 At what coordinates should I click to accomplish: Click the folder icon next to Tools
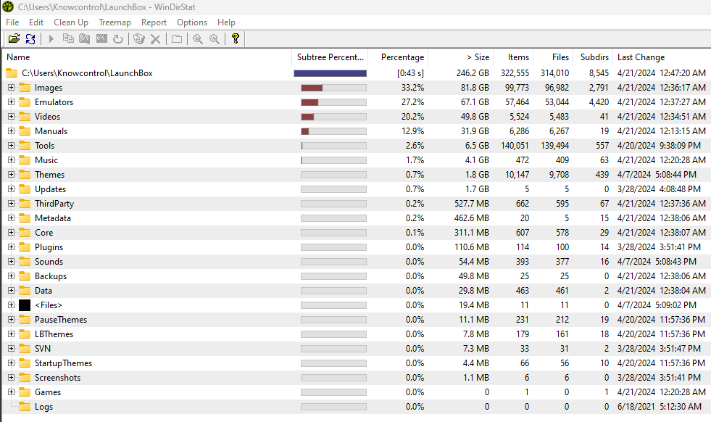point(25,146)
